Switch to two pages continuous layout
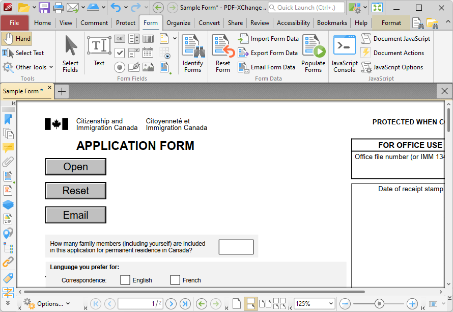The height and width of the screenshot is (312, 453). [x=279, y=304]
